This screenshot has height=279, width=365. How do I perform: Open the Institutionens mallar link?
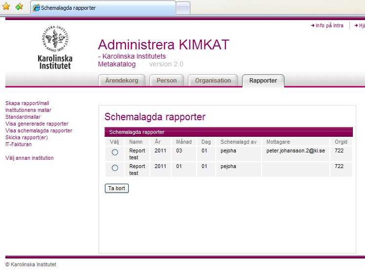[28, 110]
